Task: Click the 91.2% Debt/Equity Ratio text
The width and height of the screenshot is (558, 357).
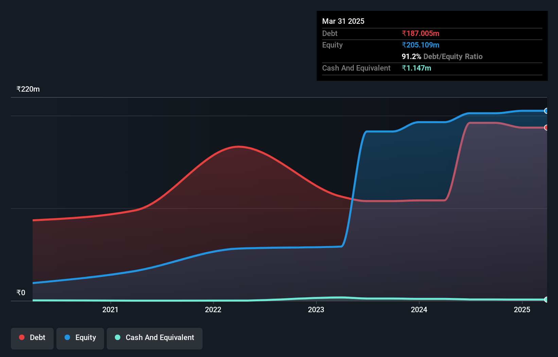Action: tap(442, 56)
